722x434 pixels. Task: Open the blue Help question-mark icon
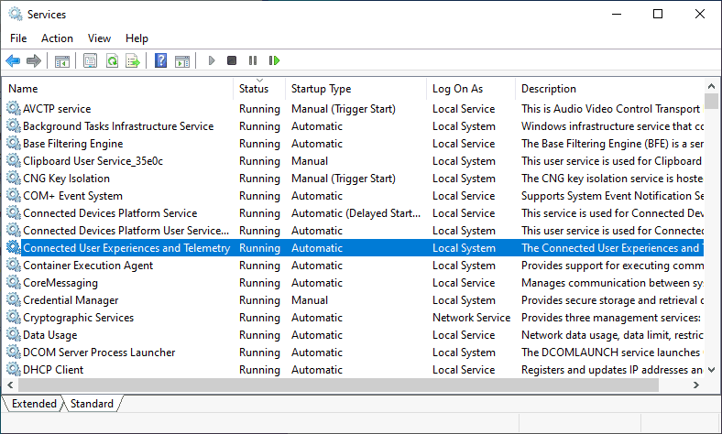coord(160,60)
